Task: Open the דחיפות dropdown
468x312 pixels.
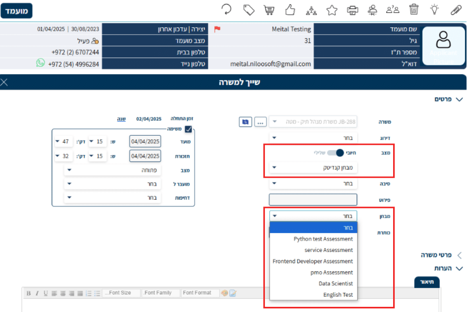Action: pyautogui.click(x=113, y=197)
